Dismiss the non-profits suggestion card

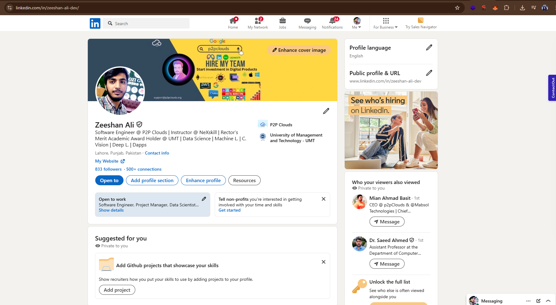tap(324, 199)
